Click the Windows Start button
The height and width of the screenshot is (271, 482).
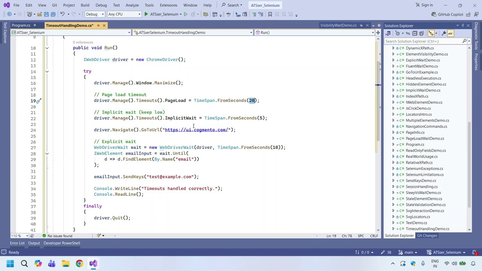pos(10,263)
